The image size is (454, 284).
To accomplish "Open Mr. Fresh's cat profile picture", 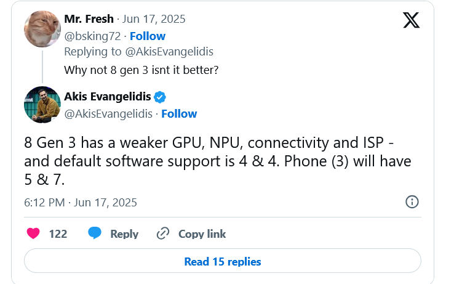I will point(42,28).
